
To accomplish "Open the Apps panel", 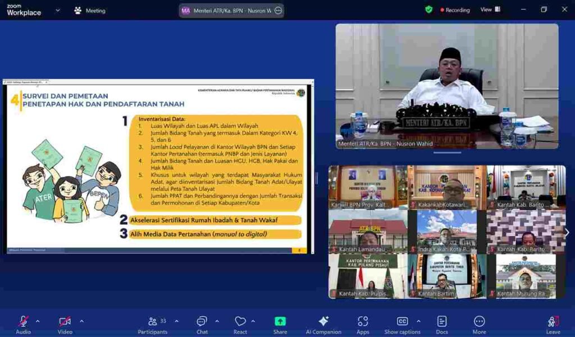I will pyautogui.click(x=363, y=324).
